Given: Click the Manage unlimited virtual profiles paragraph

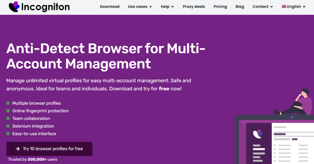Looking at the screenshot, I should point(99,85).
